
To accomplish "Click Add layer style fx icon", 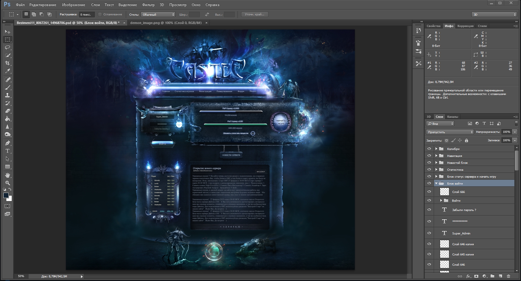I will (x=468, y=276).
